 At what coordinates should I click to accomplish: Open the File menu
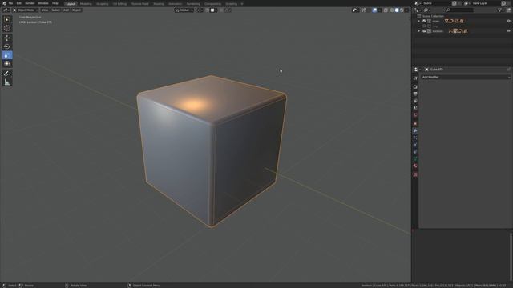click(10, 3)
